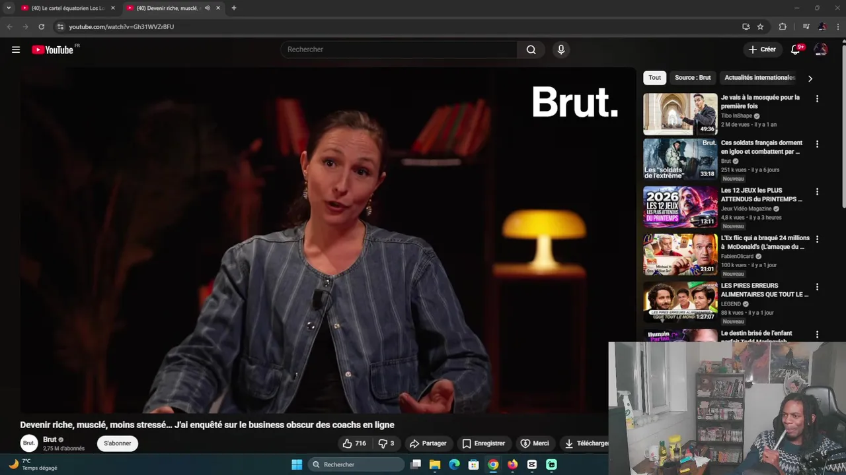Open the Chrome icon in the taskbar

click(x=493, y=464)
